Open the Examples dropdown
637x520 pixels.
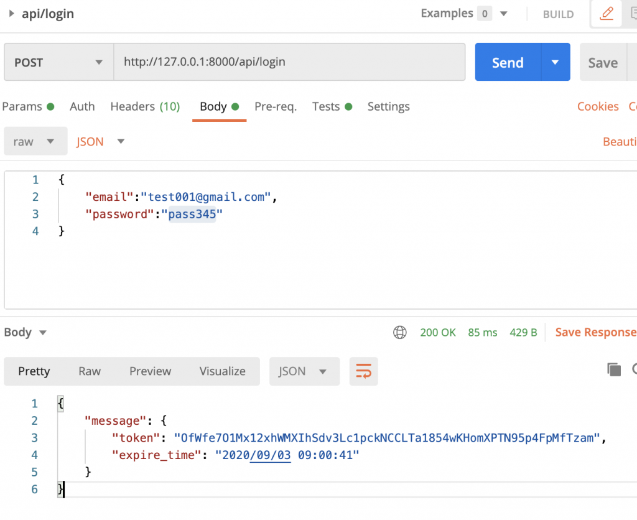[464, 14]
